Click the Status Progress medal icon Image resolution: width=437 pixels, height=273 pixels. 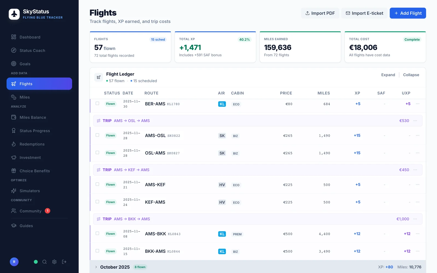pyautogui.click(x=14, y=131)
